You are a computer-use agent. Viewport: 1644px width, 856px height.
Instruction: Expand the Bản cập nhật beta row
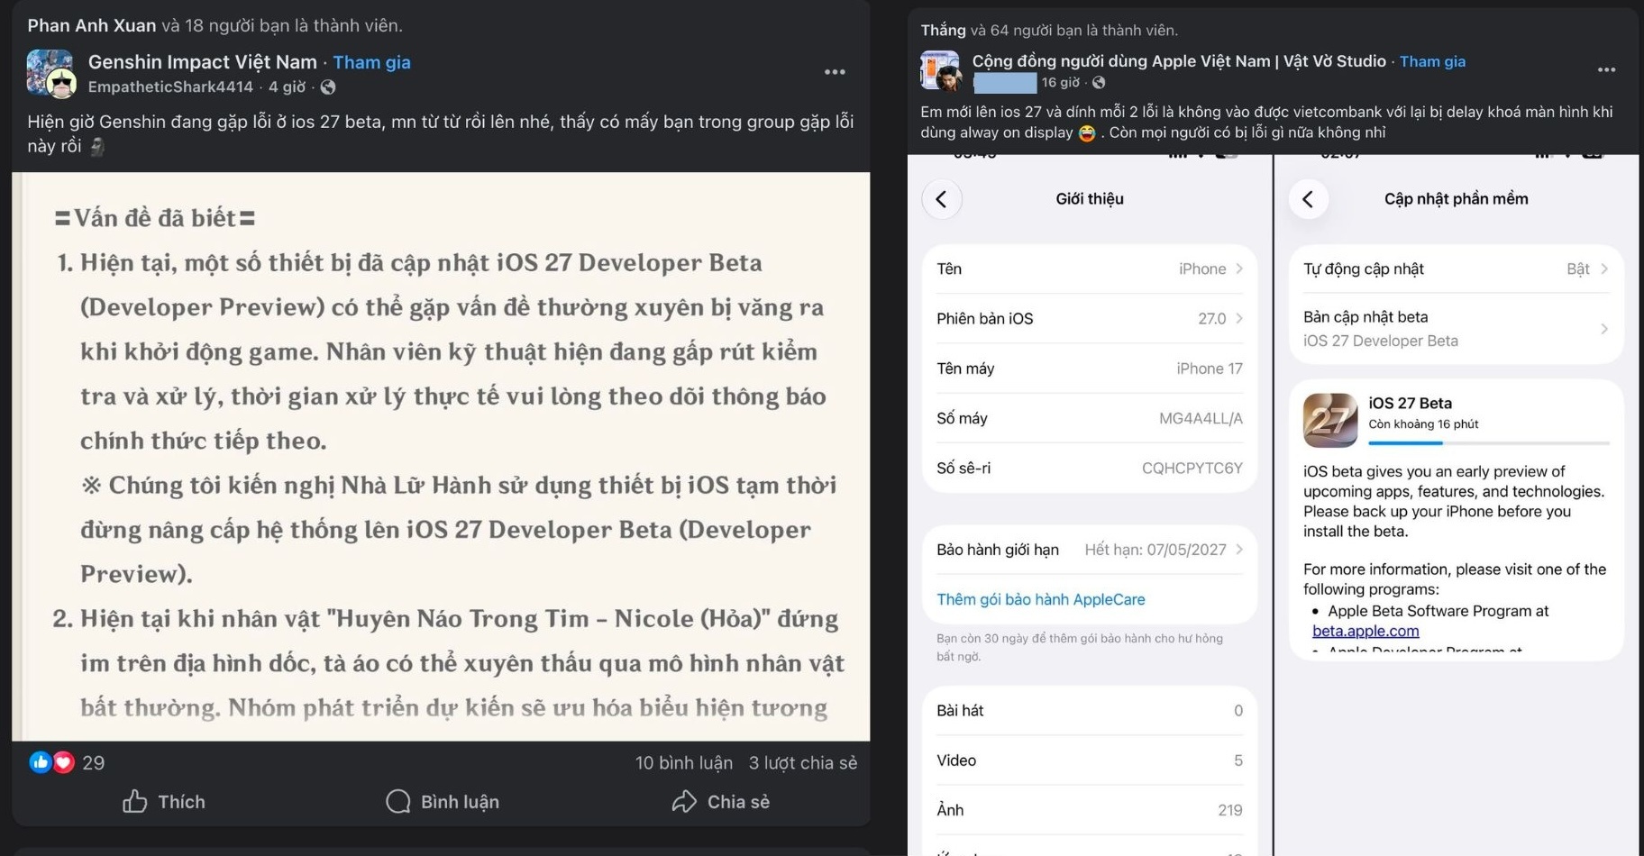pyautogui.click(x=1456, y=328)
